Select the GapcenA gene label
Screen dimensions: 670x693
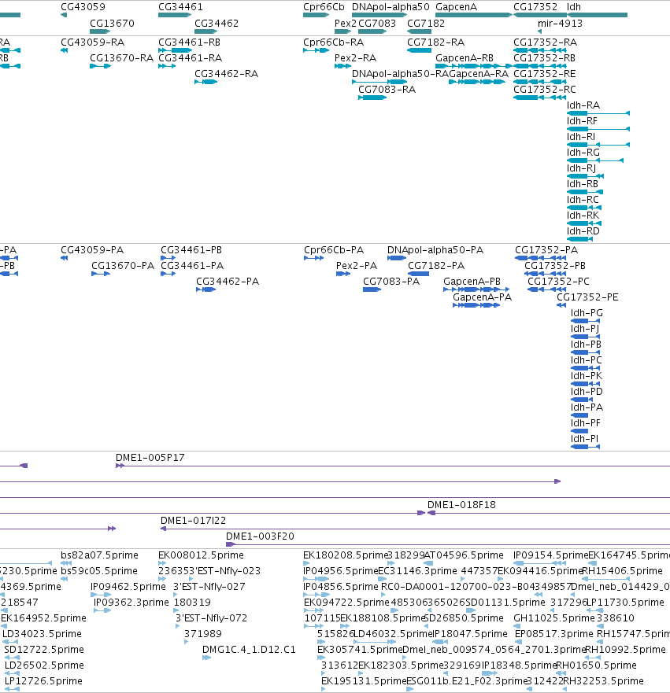click(457, 7)
